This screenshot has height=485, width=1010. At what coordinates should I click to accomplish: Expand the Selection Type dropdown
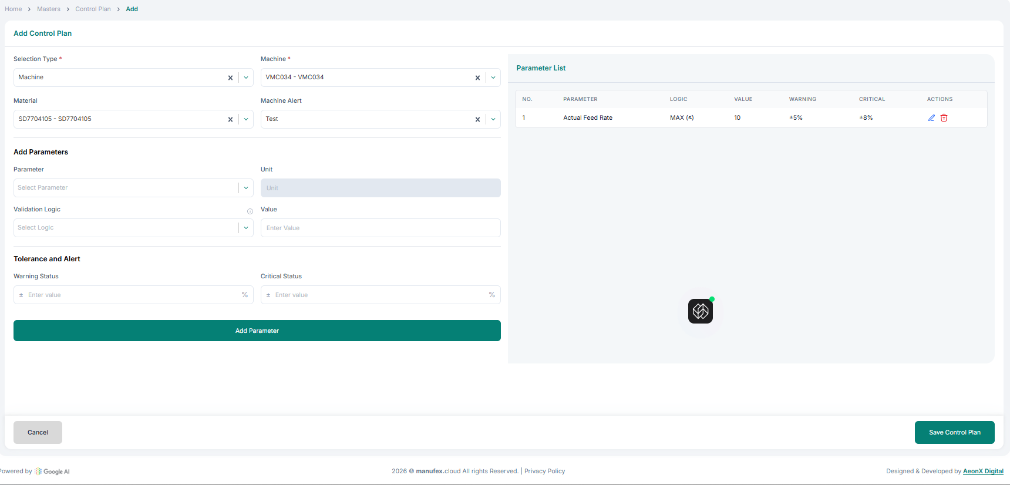[x=246, y=78]
